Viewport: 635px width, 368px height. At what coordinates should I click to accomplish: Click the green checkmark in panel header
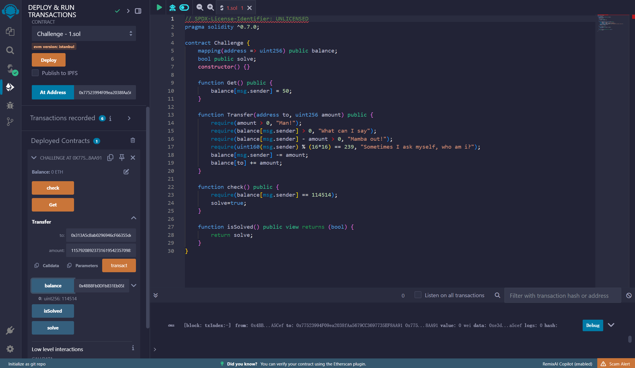click(x=117, y=11)
